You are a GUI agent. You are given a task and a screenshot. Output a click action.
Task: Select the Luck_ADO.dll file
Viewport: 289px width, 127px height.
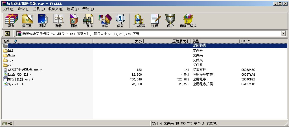click(x=18, y=75)
